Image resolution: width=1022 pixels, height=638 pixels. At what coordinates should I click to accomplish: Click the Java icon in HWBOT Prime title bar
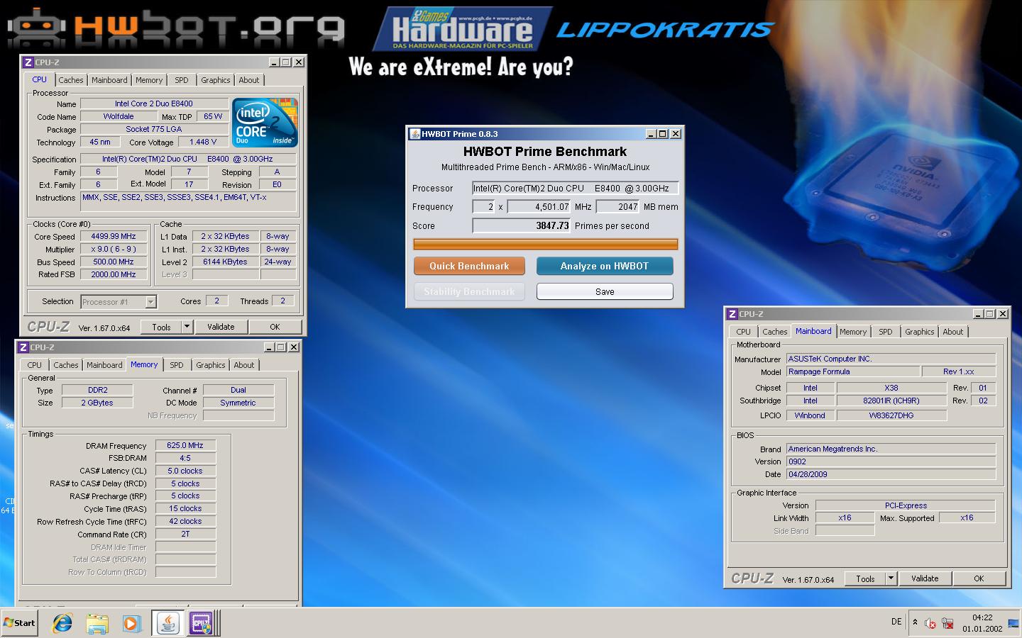pos(414,134)
